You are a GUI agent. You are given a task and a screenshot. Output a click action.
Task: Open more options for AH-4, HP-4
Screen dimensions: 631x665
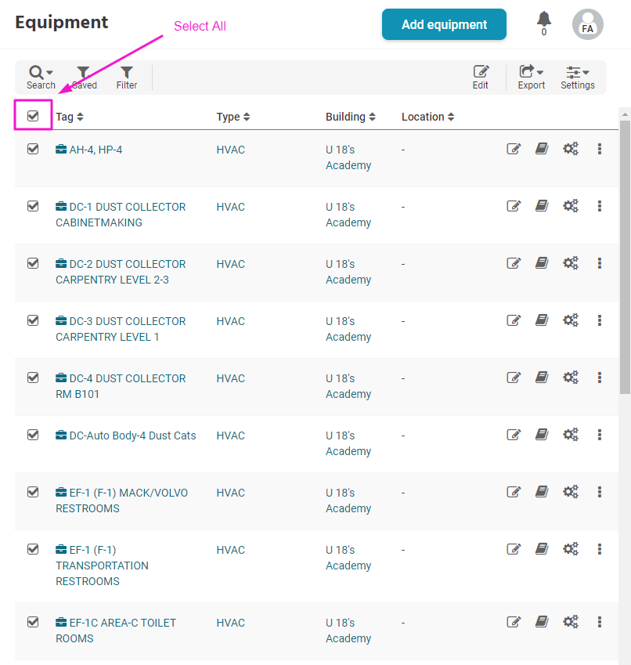[x=599, y=149]
